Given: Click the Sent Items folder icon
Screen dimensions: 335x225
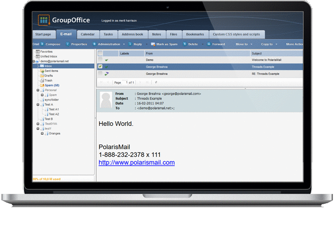Looking at the screenshot, I should (x=42, y=71).
